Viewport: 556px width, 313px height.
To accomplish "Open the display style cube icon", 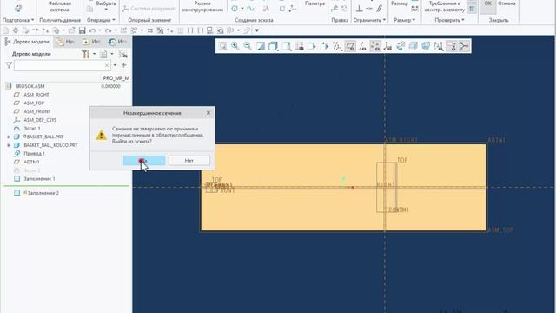I will (273, 46).
